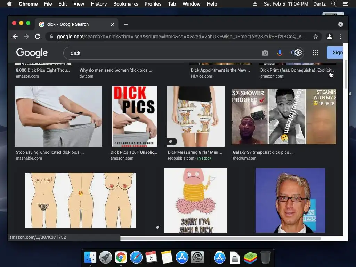Click the Sign in button

click(335, 52)
